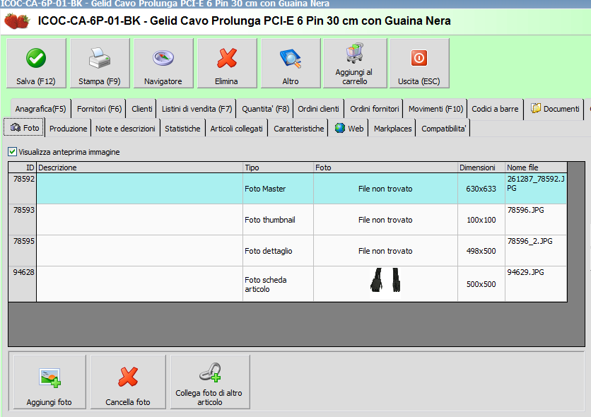Click the green check Salva (F12) icon
Viewport: 591px width, 417px height.
click(36, 58)
